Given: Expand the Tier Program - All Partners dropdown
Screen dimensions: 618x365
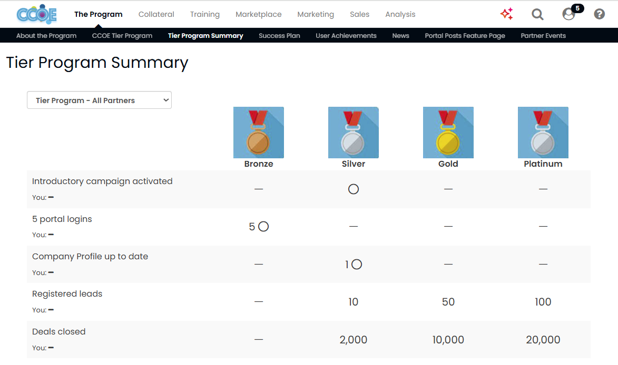Looking at the screenshot, I should coord(99,100).
